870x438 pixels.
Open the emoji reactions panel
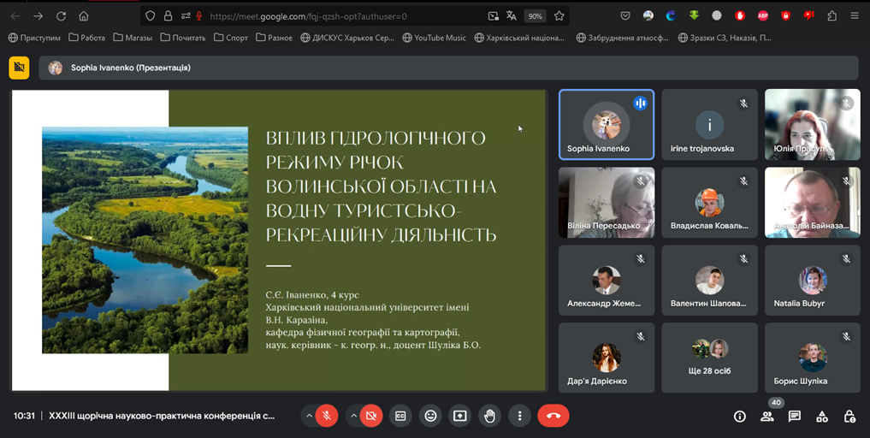pos(430,416)
